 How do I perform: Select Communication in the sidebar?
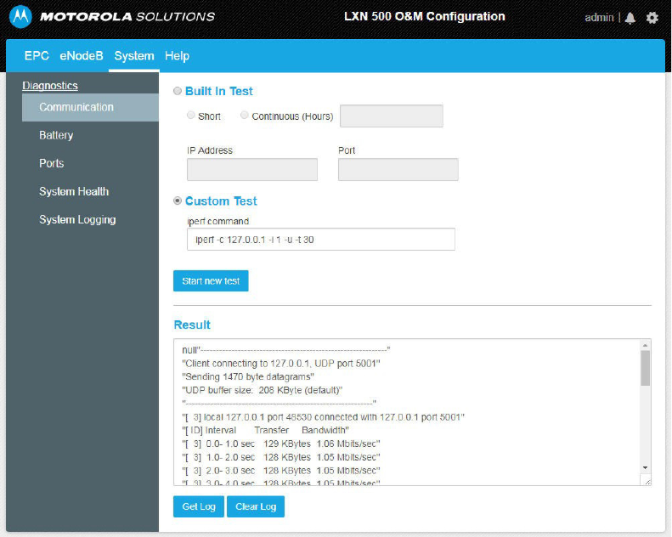[90, 107]
